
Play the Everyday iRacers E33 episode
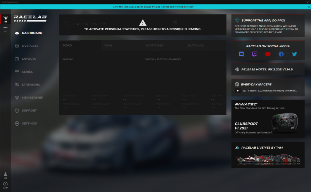[x=238, y=91]
